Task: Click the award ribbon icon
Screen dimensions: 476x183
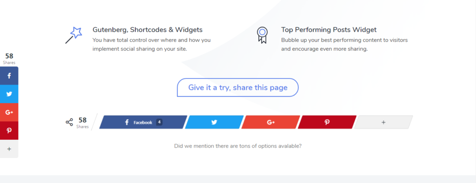Action: (x=262, y=35)
